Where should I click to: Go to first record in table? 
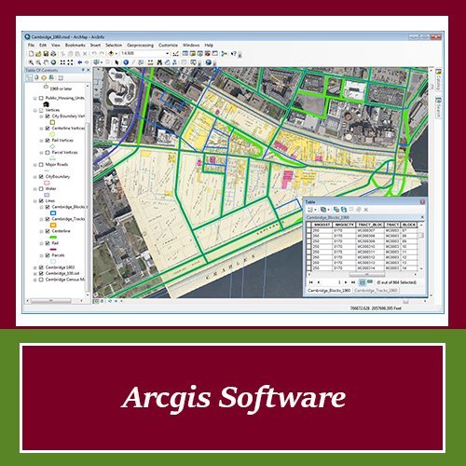click(x=311, y=282)
